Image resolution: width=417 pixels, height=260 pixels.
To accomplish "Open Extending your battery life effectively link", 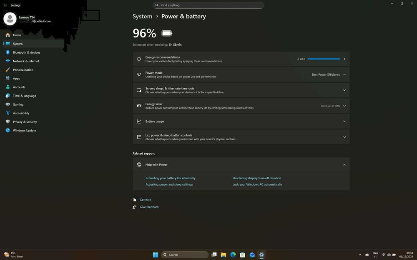I will [x=171, y=178].
